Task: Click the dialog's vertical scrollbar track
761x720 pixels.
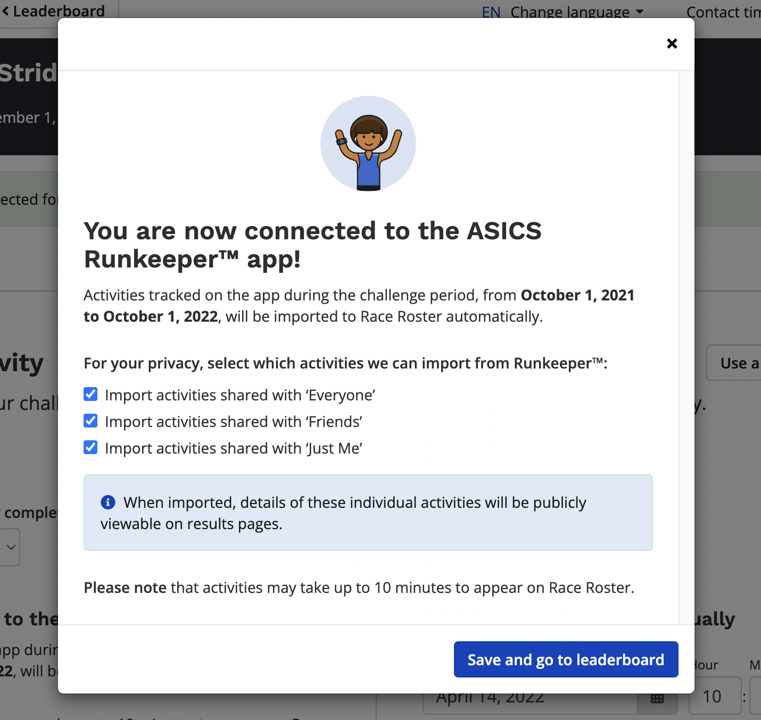Action: (686, 346)
